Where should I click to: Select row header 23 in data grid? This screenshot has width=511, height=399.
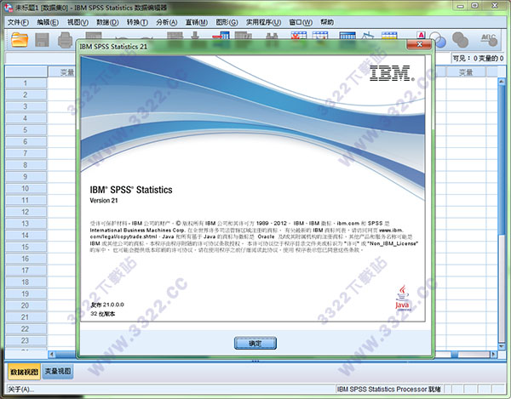point(26,341)
